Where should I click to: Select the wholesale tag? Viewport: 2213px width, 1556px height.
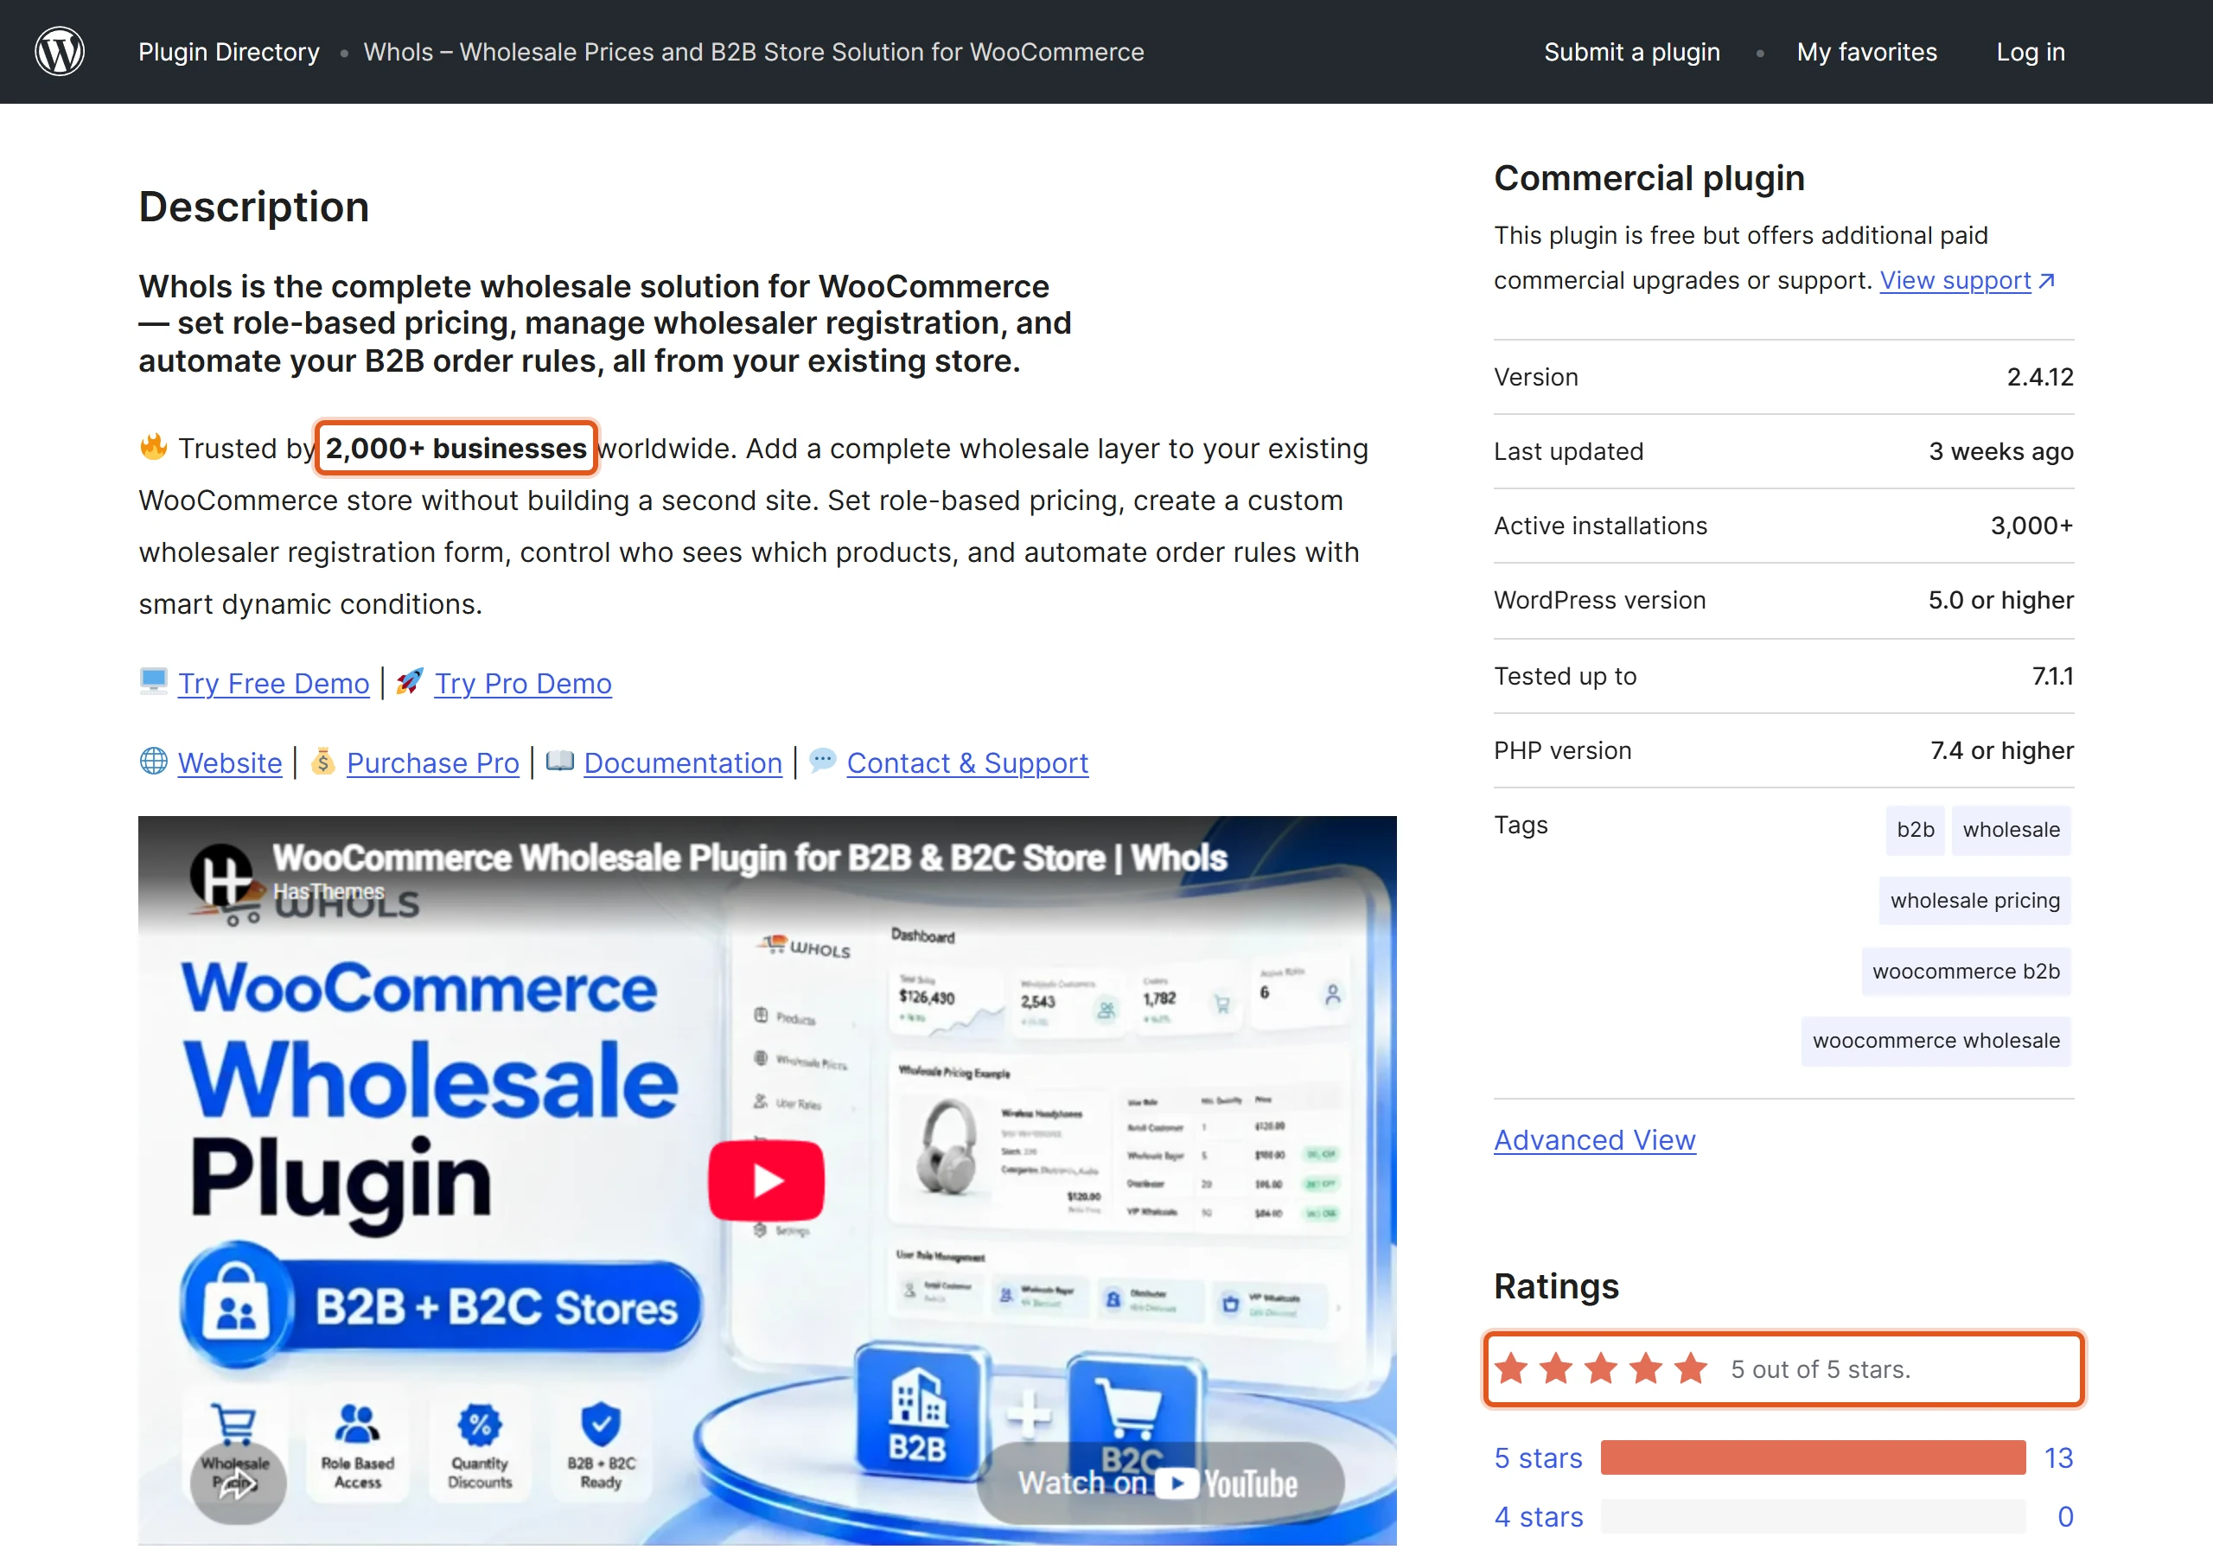[x=2011, y=829]
